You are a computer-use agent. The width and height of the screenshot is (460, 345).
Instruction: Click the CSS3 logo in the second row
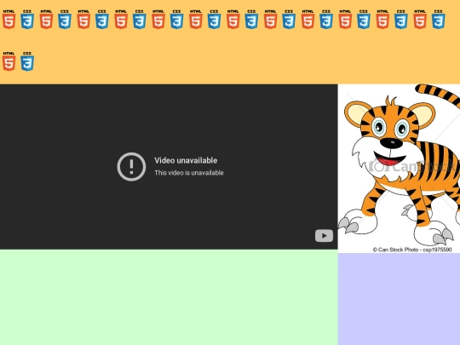[x=27, y=61]
